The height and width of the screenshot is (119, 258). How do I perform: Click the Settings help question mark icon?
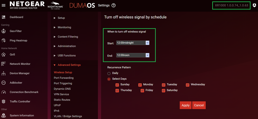(x=113, y=5)
